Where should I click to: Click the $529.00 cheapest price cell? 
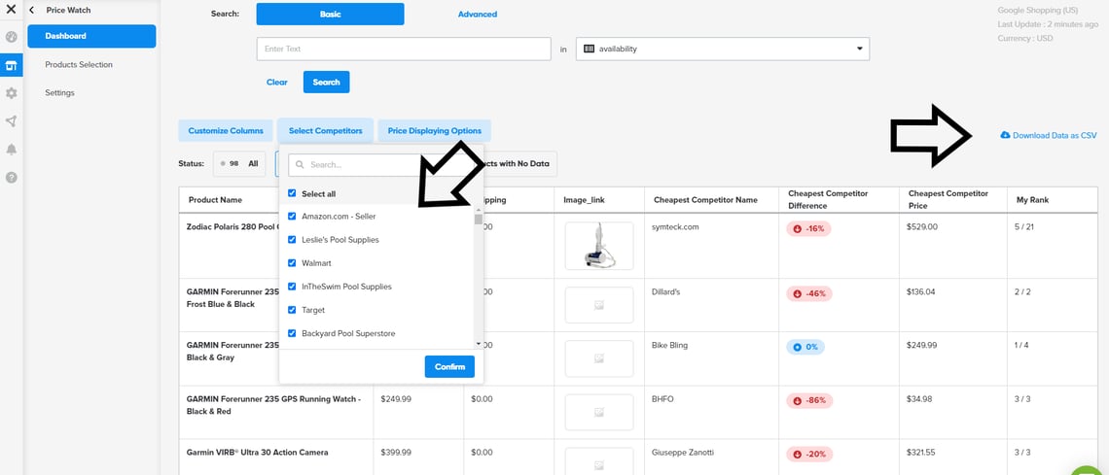922,227
